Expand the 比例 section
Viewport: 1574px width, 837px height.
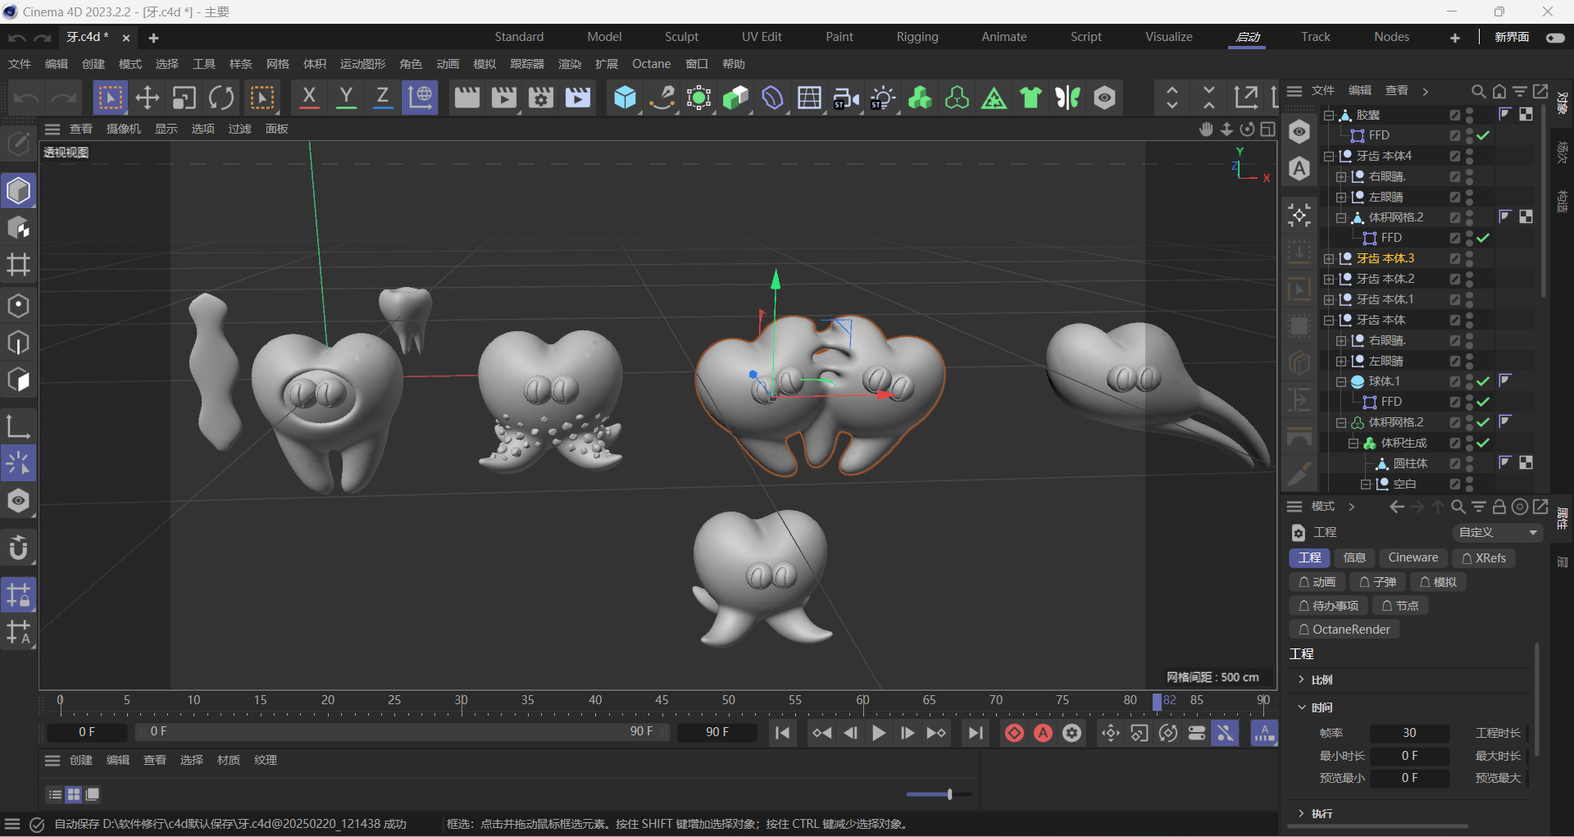[x=1302, y=680]
